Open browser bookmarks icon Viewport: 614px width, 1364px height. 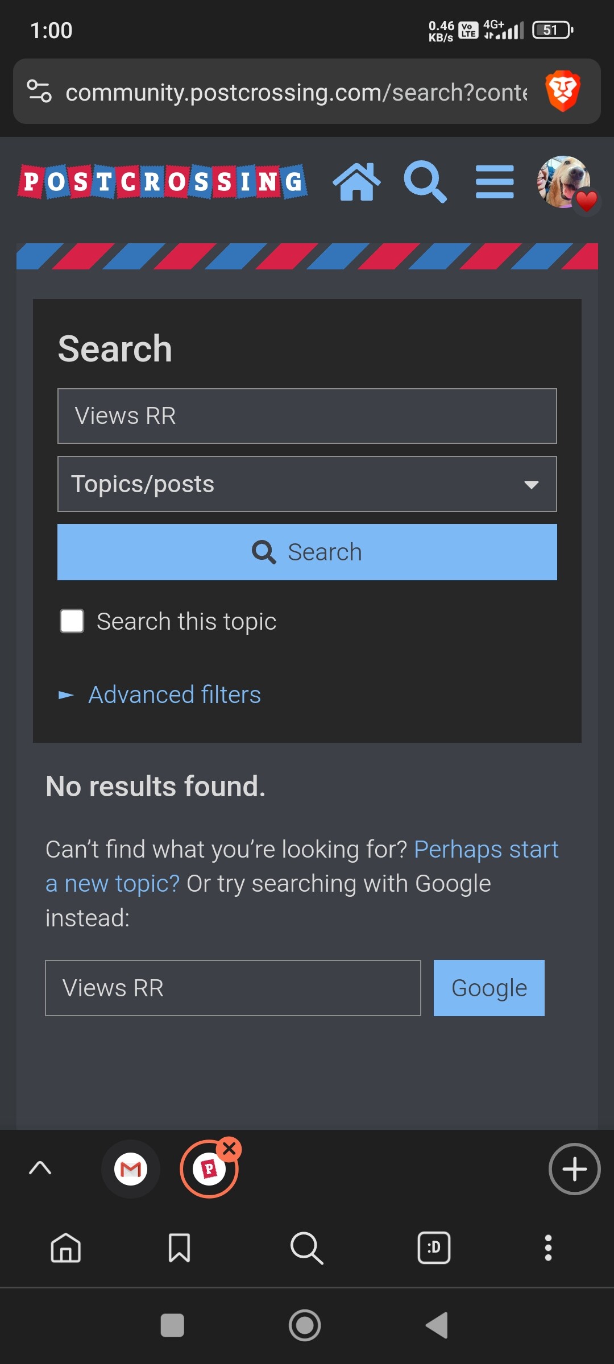[x=179, y=1247]
